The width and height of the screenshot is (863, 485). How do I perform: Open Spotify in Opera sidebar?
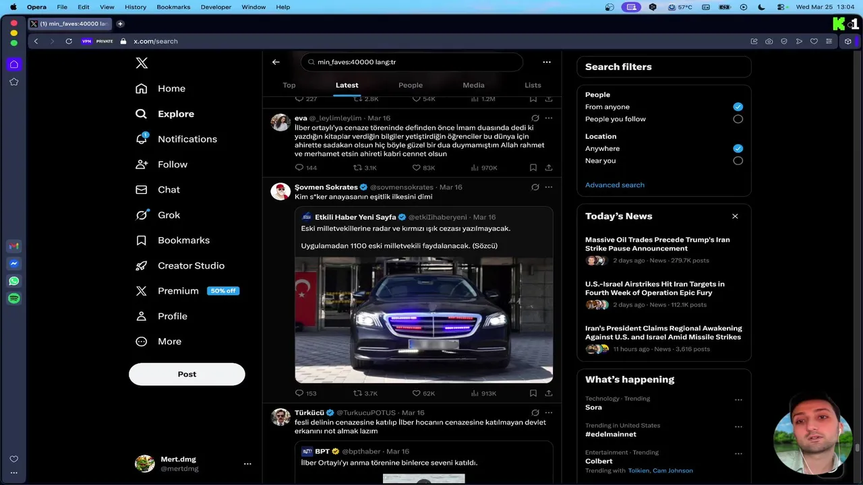[14, 298]
